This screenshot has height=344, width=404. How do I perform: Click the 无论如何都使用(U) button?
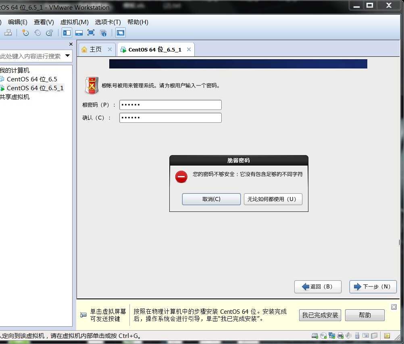coord(273,199)
